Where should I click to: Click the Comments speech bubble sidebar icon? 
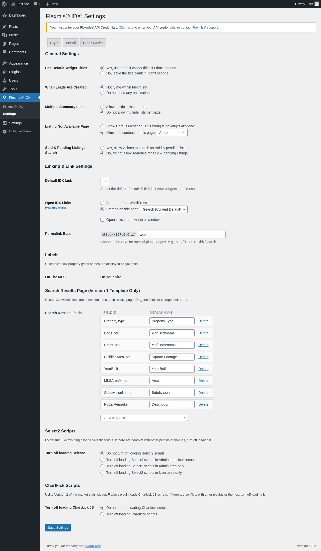point(5,52)
